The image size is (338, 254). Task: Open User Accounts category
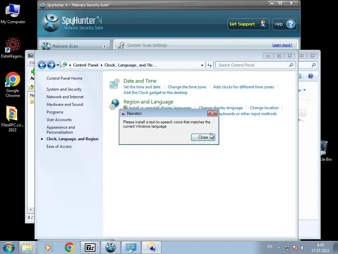[x=59, y=120]
